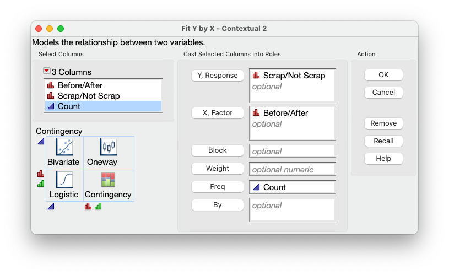Click the optional By role box
This screenshot has height=275, width=449.
[x=292, y=209]
